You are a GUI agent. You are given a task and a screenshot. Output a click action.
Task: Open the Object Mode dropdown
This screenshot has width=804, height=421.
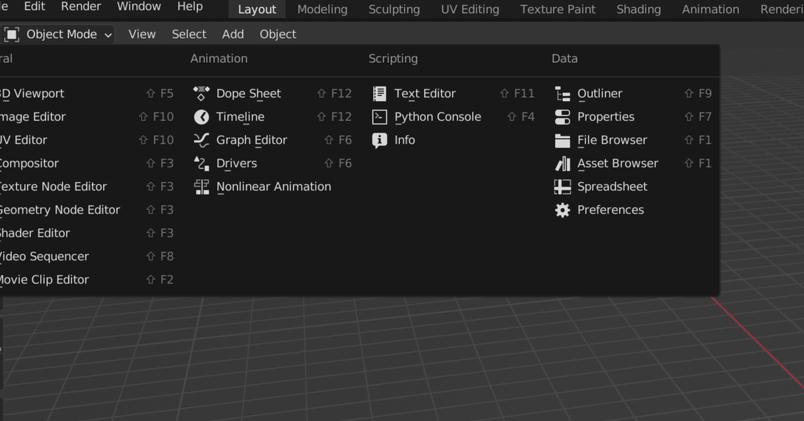pos(57,34)
